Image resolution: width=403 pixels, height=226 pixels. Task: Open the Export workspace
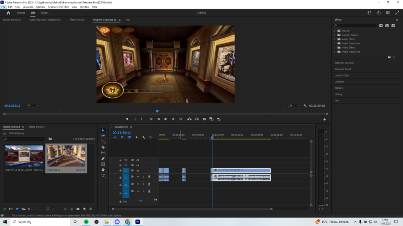(44, 13)
